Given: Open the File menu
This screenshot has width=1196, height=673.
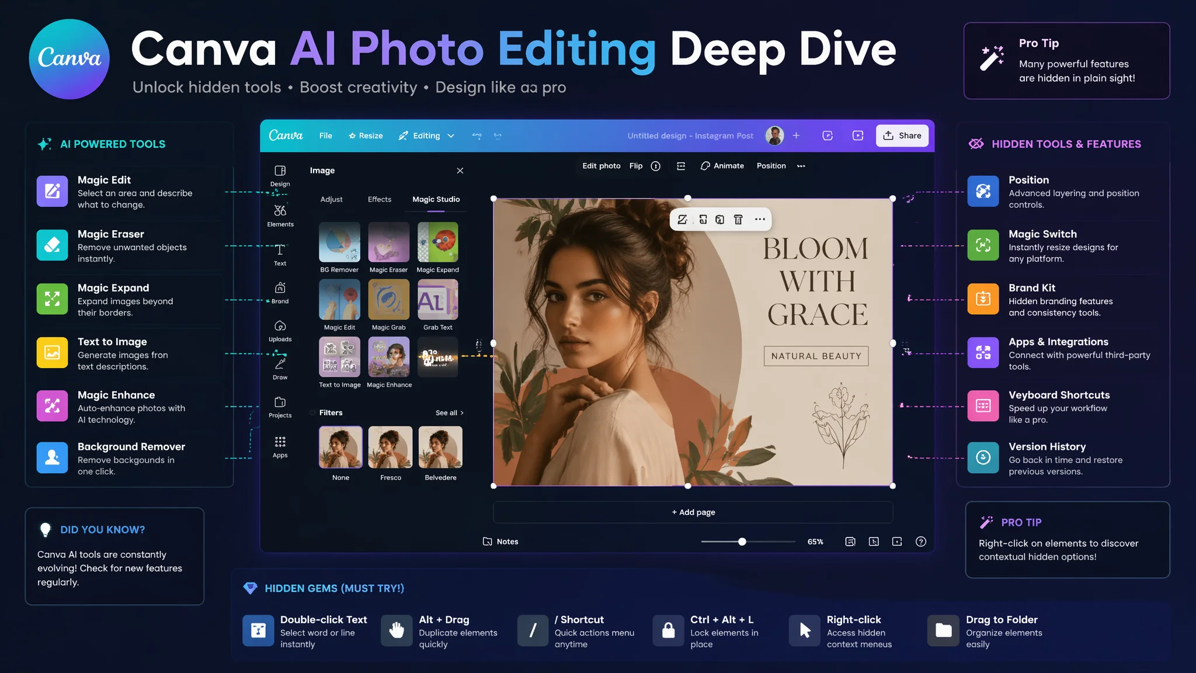Looking at the screenshot, I should (x=325, y=136).
